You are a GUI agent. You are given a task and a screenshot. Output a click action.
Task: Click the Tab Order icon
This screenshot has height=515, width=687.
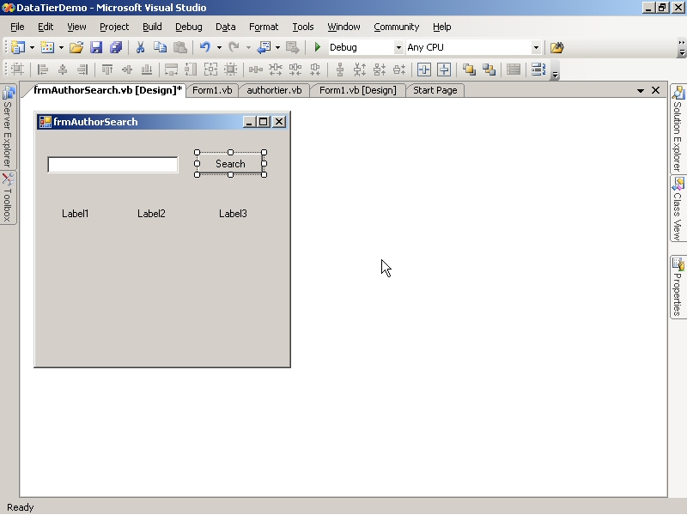[x=538, y=70]
